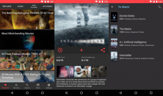Open Best Psychological Thrillers Of All Time list

27,19
